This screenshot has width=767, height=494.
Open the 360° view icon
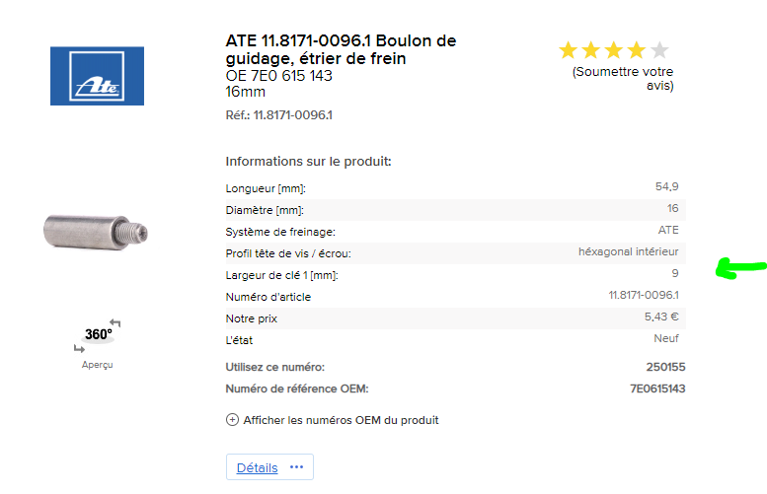[x=98, y=335]
